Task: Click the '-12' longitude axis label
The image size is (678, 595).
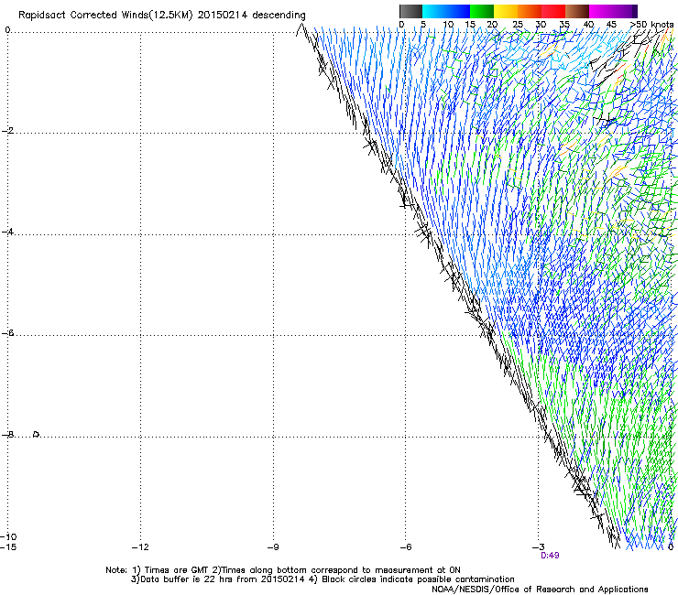Action: pyautogui.click(x=140, y=547)
